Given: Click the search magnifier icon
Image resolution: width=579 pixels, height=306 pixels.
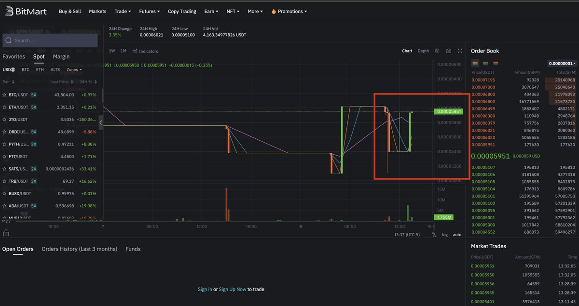Looking at the screenshot, I should [x=9, y=40].
